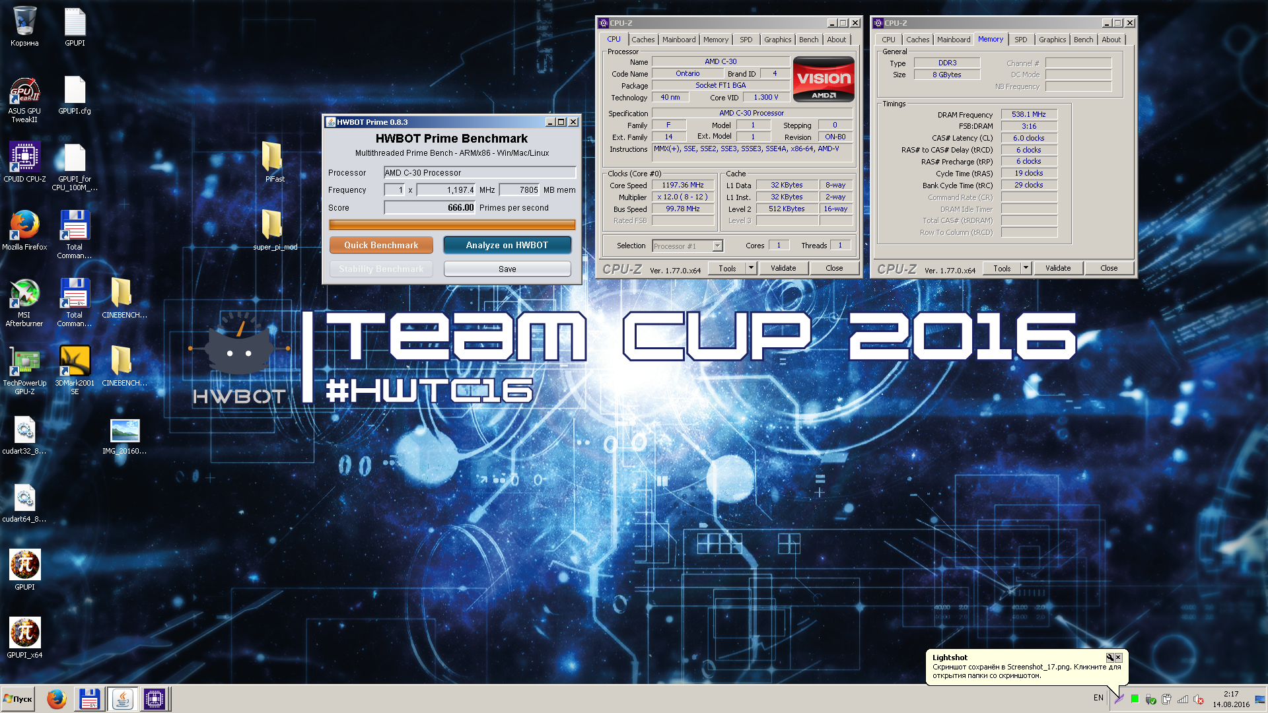Click Total Commander floppy icon in taskbar
Screen dimensions: 1268x713
[x=89, y=699]
